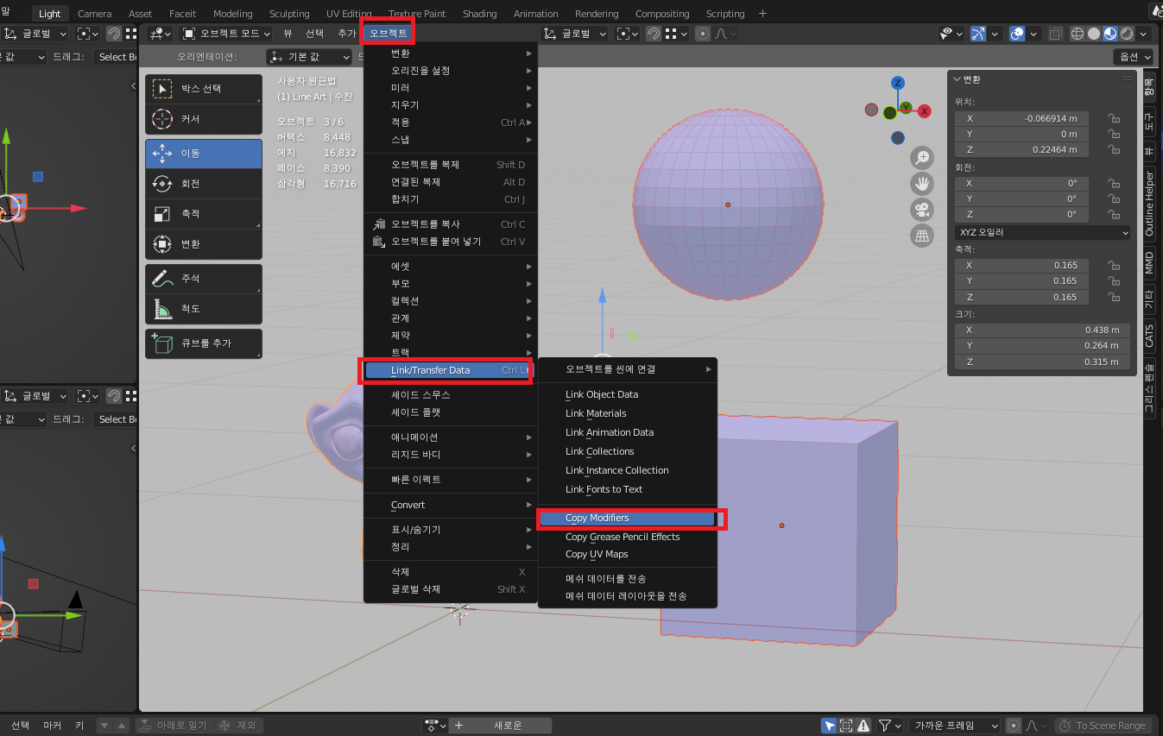Pick the Scale (축적) tool
1163x736 pixels.
204,214
